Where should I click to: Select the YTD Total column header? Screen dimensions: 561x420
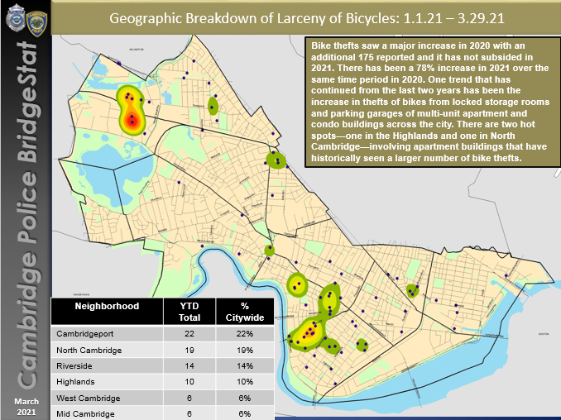[189, 312]
